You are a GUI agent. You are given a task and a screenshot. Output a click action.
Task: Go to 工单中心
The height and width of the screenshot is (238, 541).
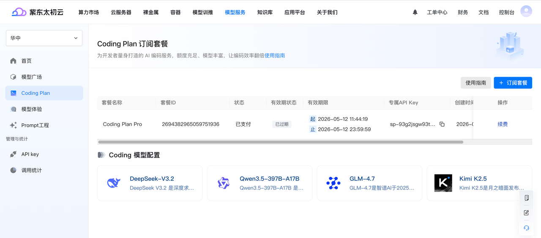tap(437, 12)
